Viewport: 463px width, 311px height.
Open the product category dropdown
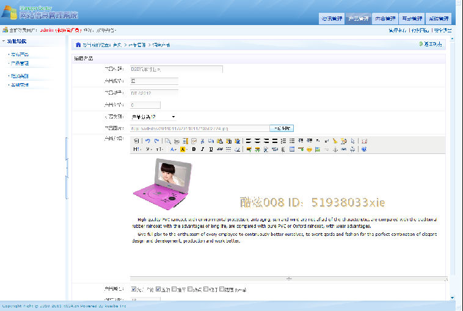[153, 117]
